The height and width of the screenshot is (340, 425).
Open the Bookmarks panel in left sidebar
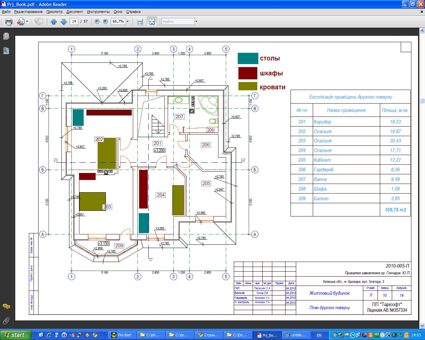coord(6,50)
